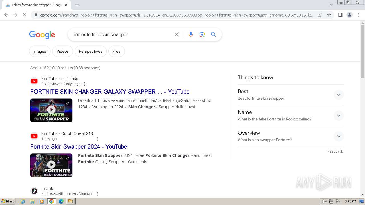The width and height of the screenshot is (365, 205).
Task: Click the TikTok result icon
Action: coord(34,191)
